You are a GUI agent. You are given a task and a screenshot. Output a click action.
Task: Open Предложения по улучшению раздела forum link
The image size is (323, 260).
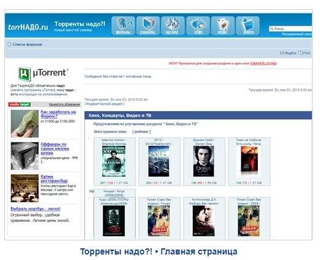tap(146, 124)
